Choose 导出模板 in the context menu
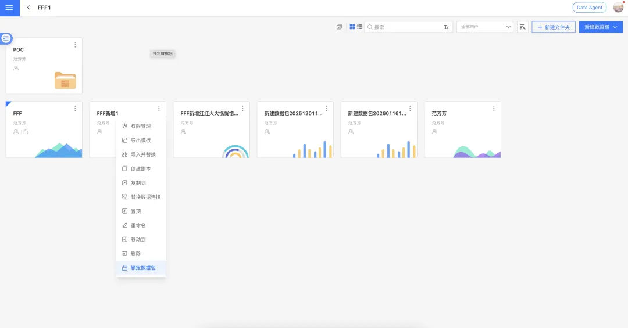628x328 pixels. (x=141, y=140)
